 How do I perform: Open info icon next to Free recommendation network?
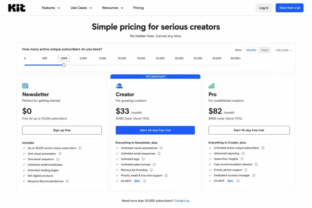[256, 164]
